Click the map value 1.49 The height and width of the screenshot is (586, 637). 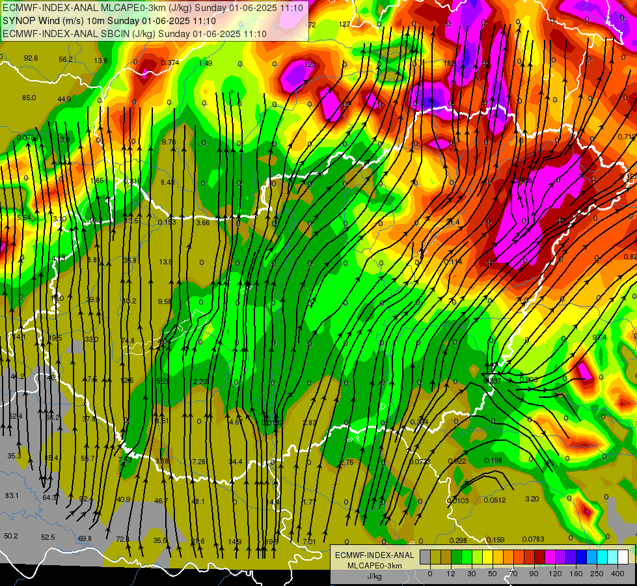point(206,63)
